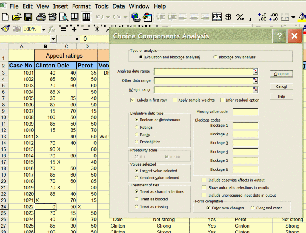The image size is (306, 233).
Task: Open the Name Box dropdown arrow
Action: (x=53, y=39)
